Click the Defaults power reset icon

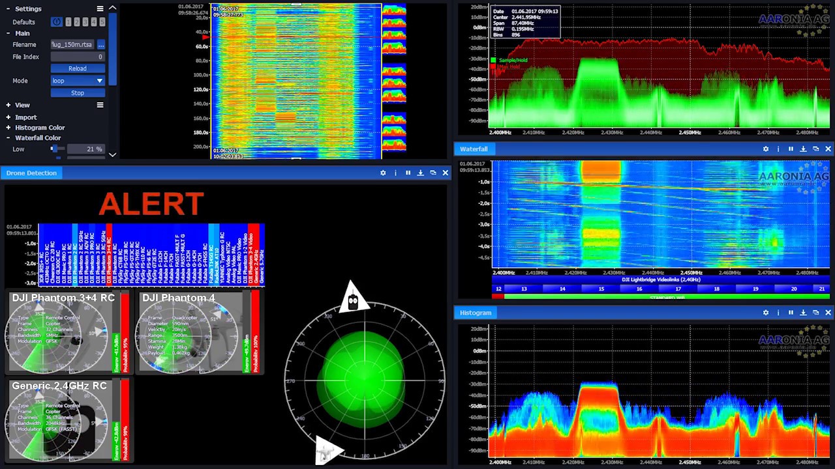point(57,21)
